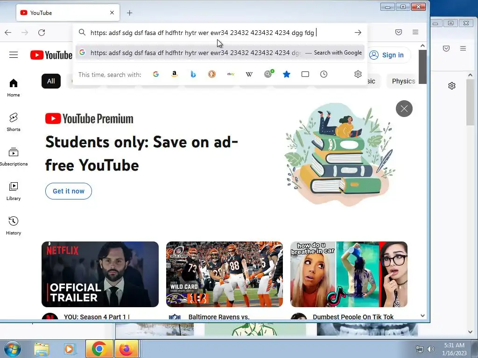
Task: Select the Search with Google suggestion row
Action: coord(220,53)
